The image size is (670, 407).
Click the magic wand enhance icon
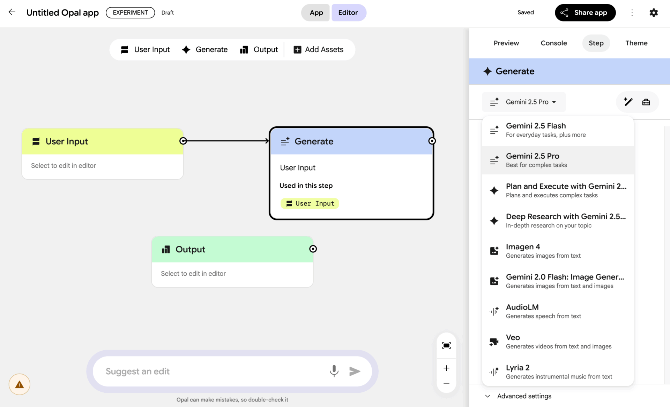pos(628,102)
